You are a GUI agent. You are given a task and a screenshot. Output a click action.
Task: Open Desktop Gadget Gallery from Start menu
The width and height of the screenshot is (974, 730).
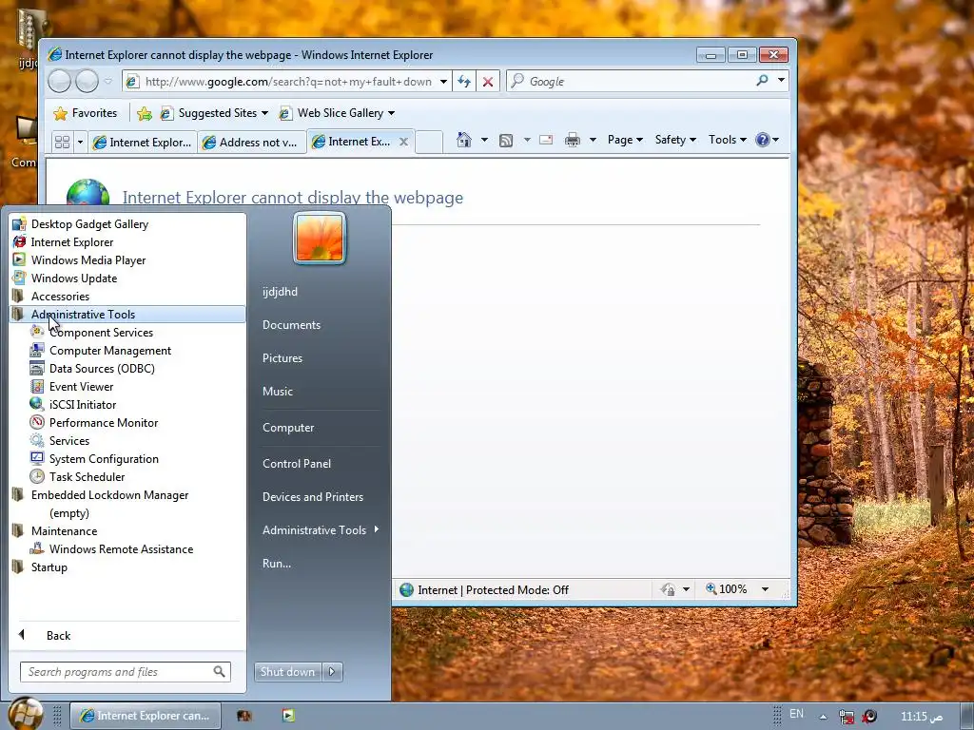click(x=127, y=224)
